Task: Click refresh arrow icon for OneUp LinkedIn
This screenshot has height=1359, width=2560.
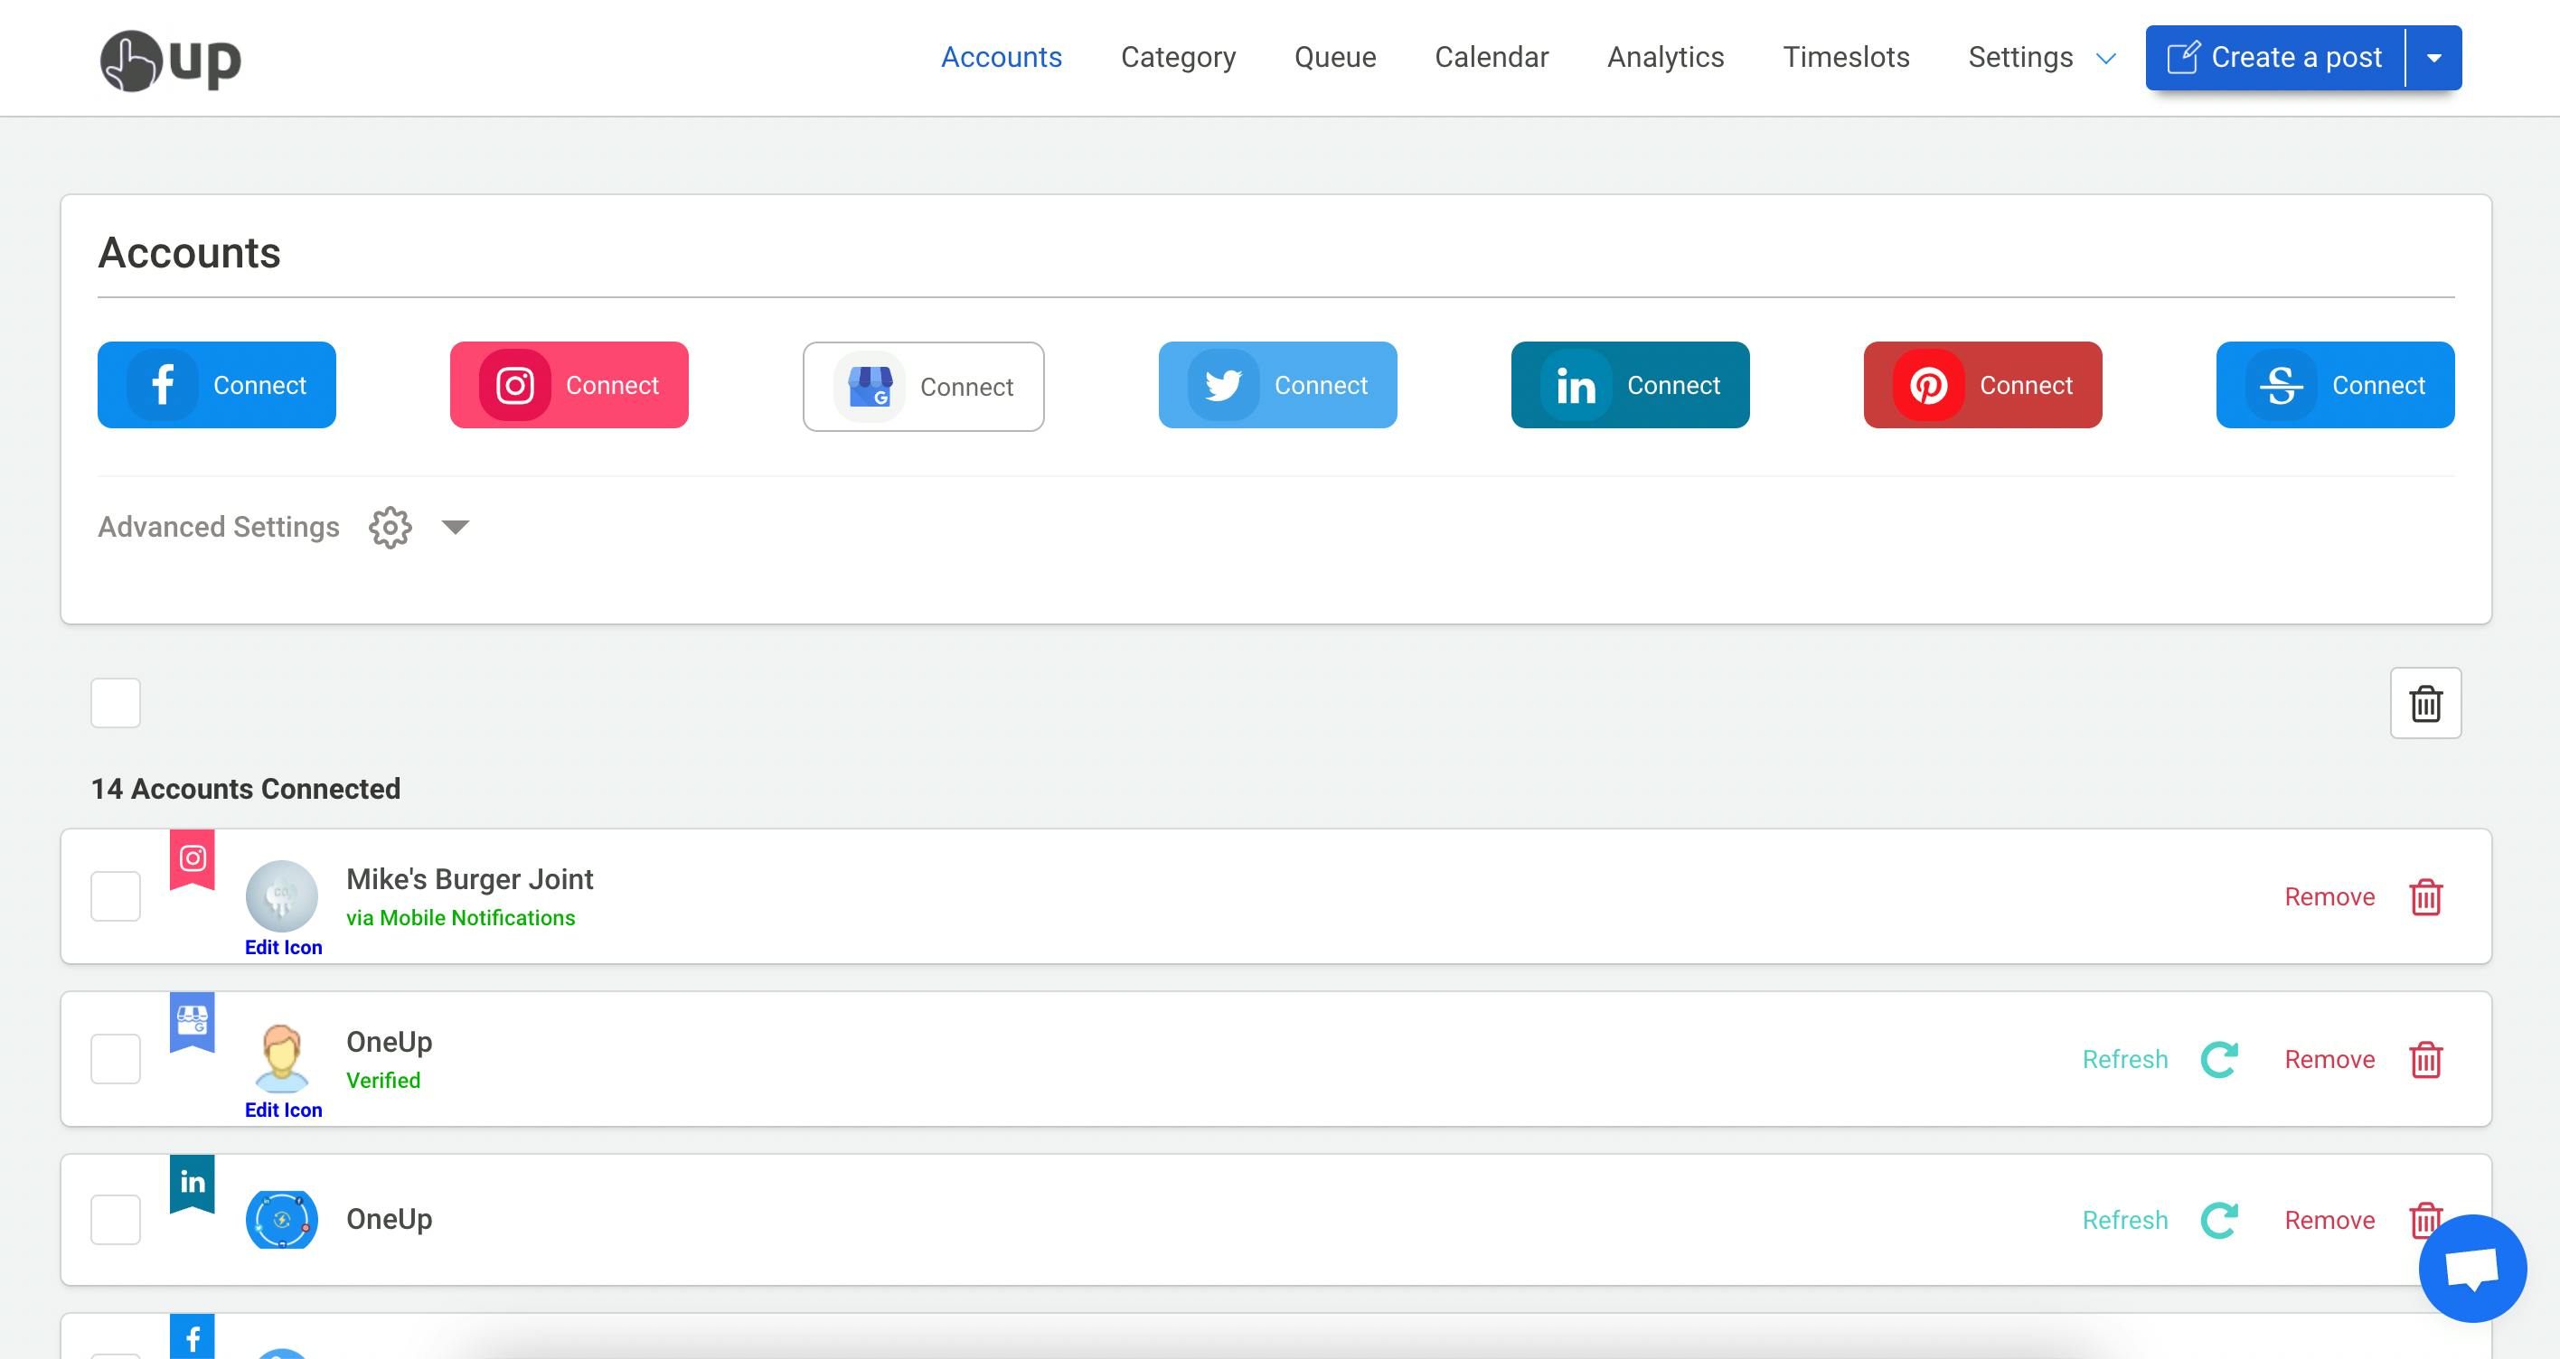Action: tap(2219, 1221)
